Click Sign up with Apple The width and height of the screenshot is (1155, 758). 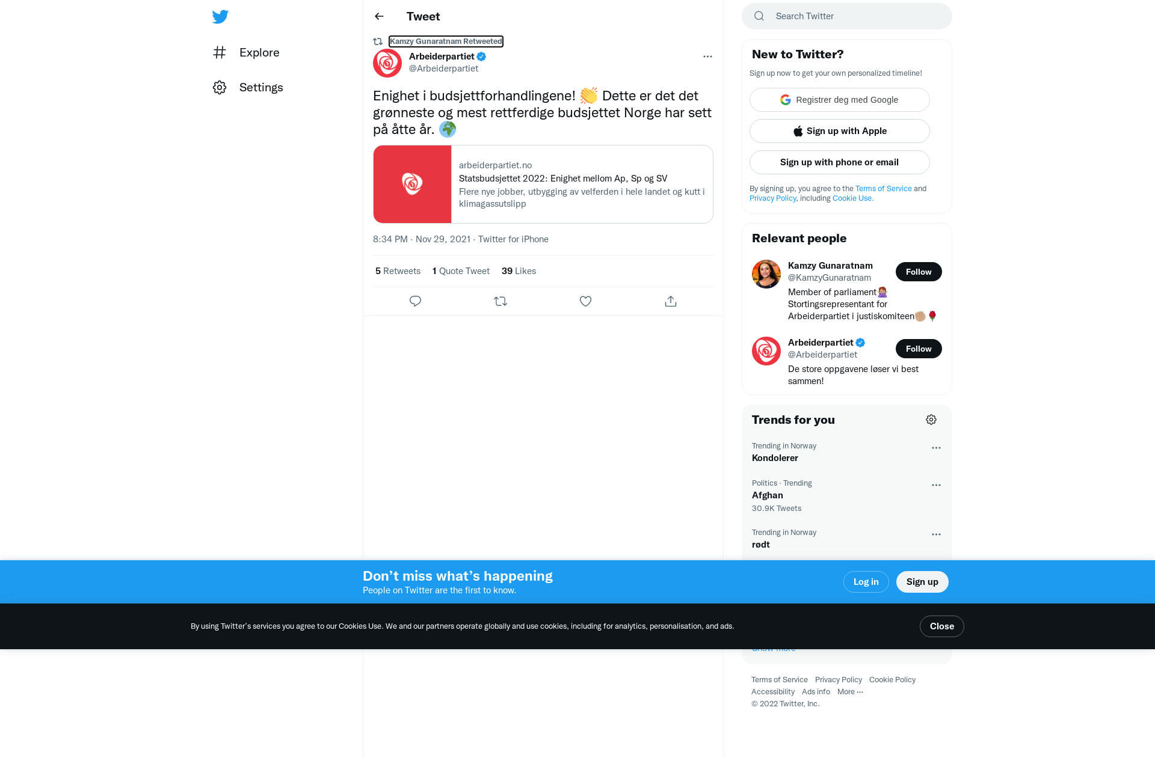[x=840, y=131]
